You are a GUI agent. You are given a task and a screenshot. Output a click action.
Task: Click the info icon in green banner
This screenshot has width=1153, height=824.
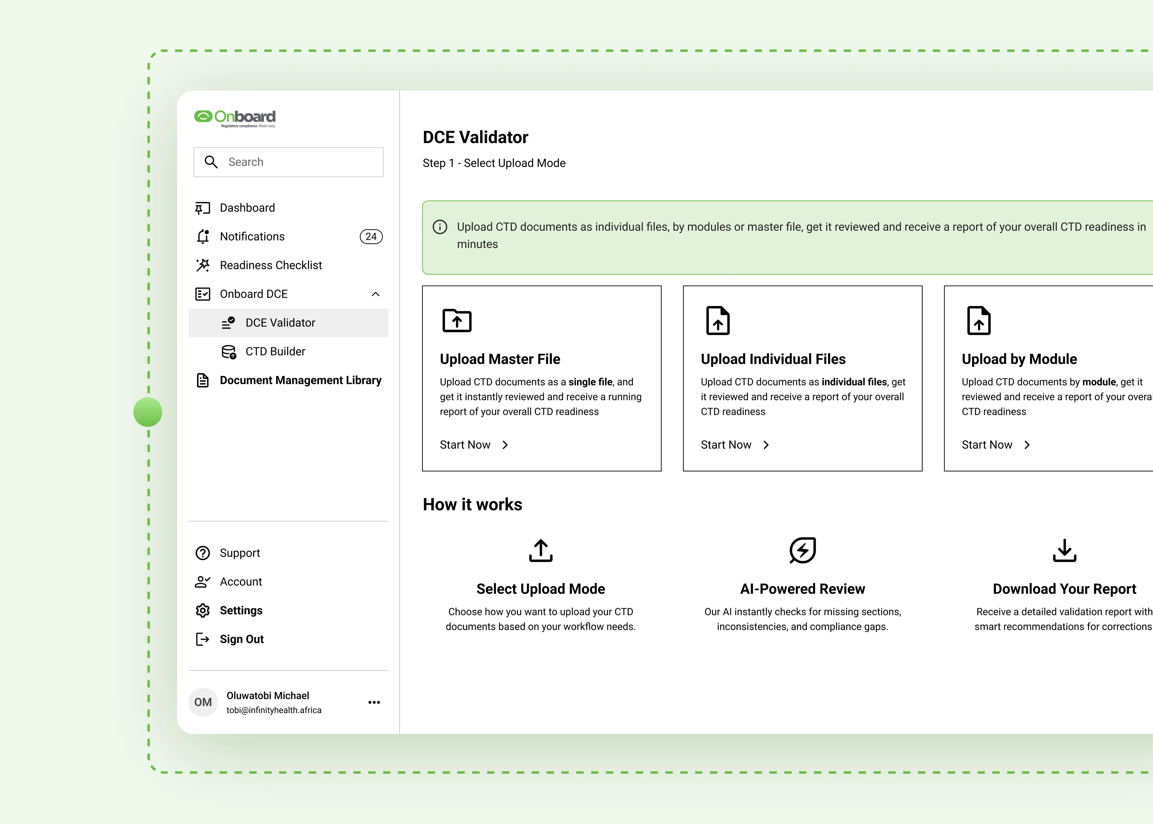point(440,227)
